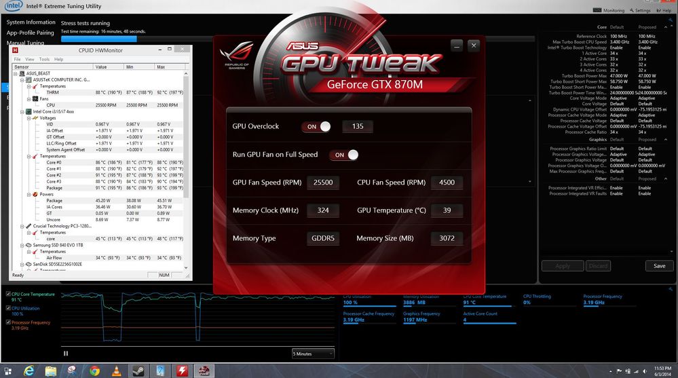Collapse the Samsung SSD 840 EVO node
Image resolution: width=678 pixels, height=378 pixels.
coord(22,245)
